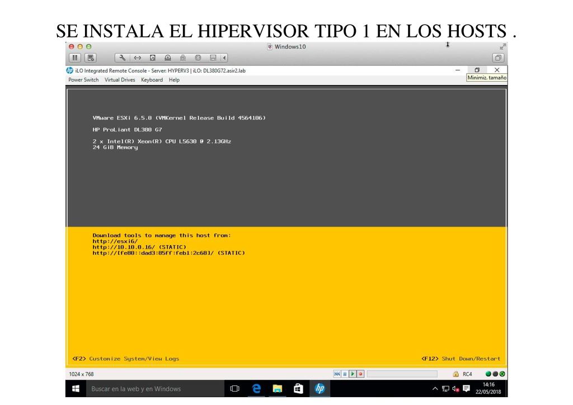Open Task View on the taskbar

[x=234, y=389]
